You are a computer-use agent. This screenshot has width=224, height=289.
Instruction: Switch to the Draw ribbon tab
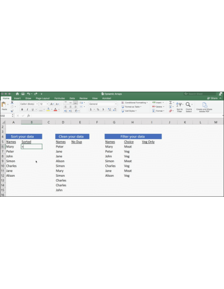tap(28, 98)
